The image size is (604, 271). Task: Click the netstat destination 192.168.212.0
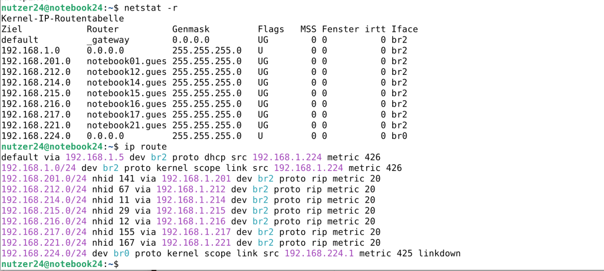36,72
